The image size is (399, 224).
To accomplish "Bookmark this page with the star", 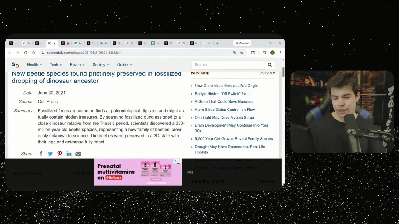I will pos(242,53).
